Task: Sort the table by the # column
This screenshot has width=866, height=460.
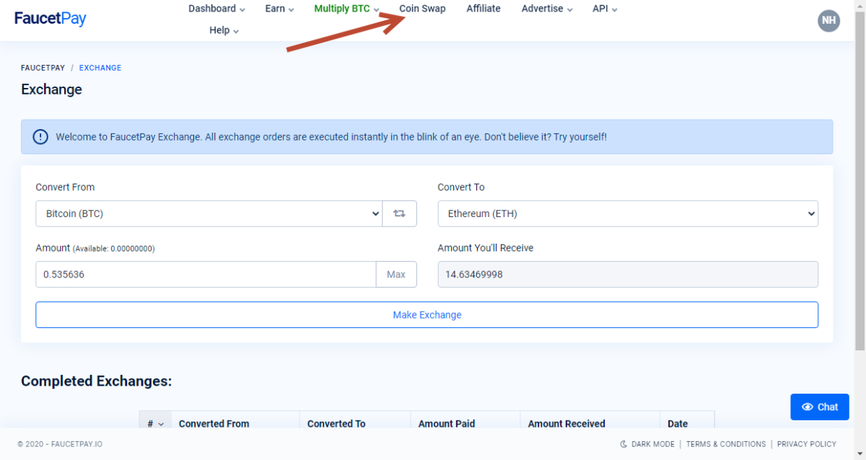Action: click(x=155, y=424)
